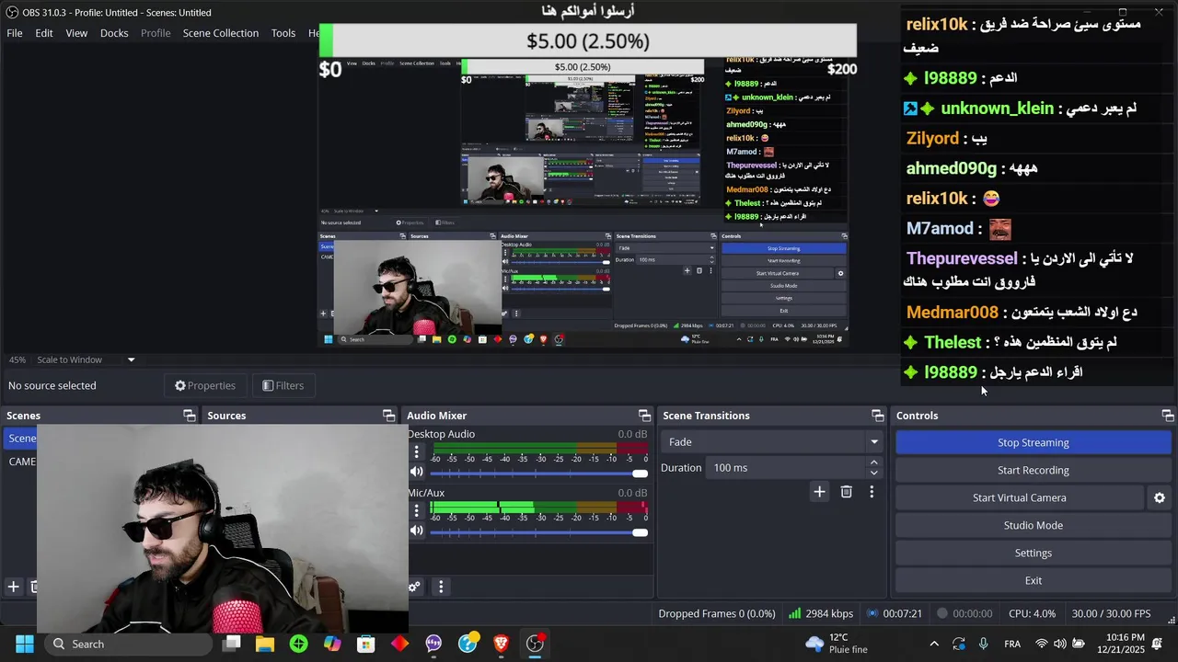The width and height of the screenshot is (1178, 662).
Task: Open the purple chat app taskbar icon
Action: coord(433,644)
